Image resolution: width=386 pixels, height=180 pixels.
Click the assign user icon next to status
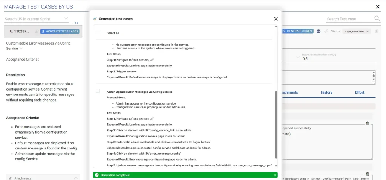377,31
